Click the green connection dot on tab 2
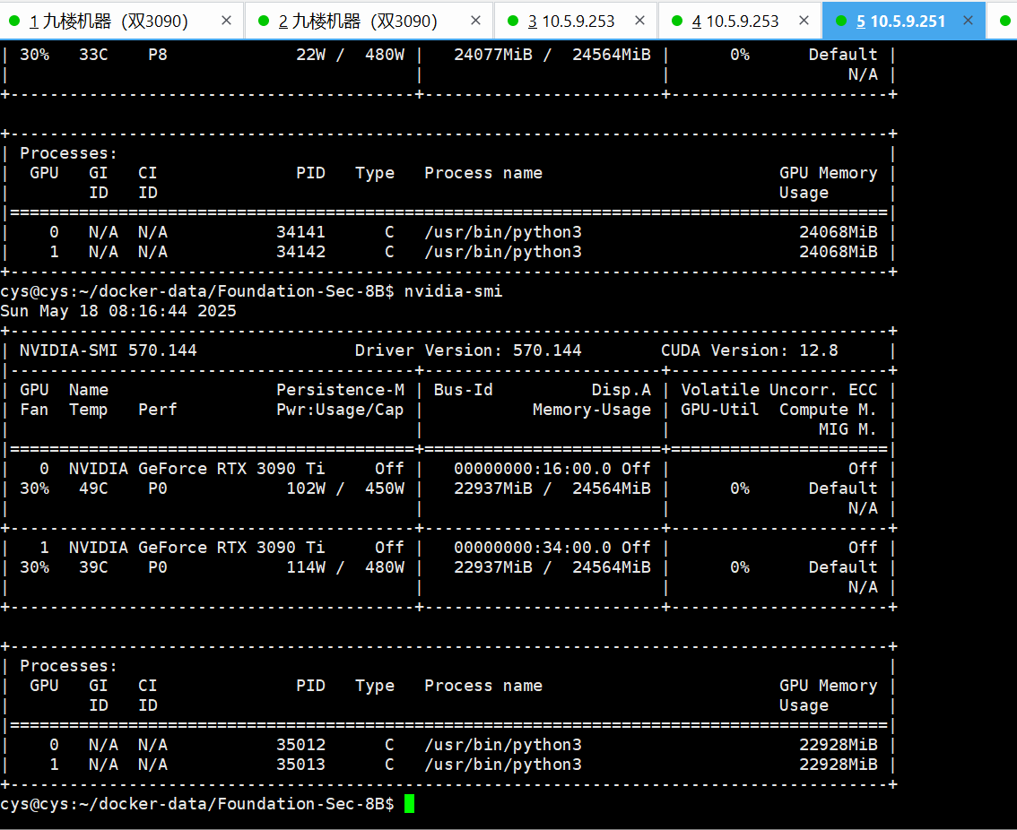 coord(264,21)
